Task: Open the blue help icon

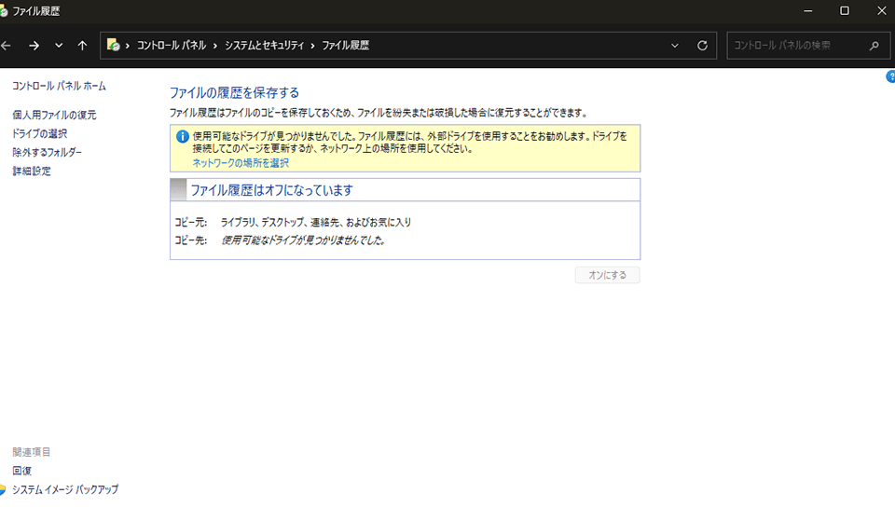Action: tap(890, 76)
